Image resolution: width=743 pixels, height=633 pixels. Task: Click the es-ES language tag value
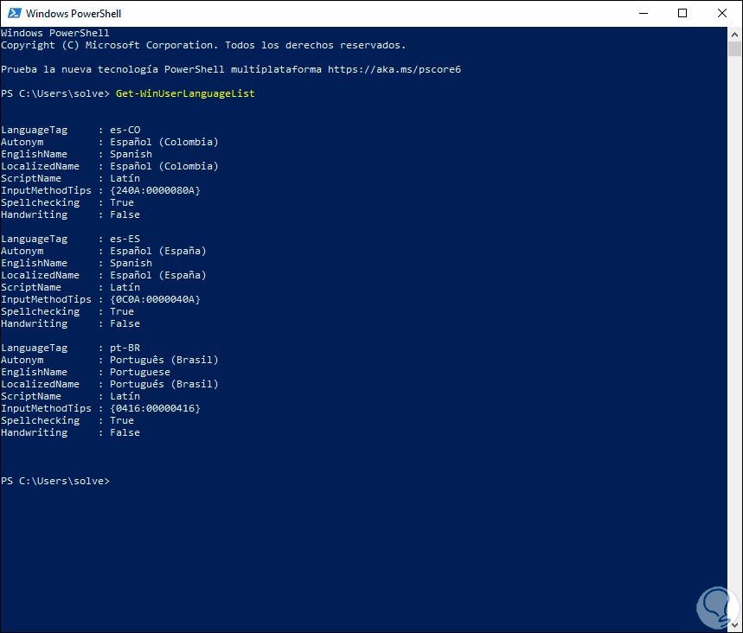tap(125, 239)
